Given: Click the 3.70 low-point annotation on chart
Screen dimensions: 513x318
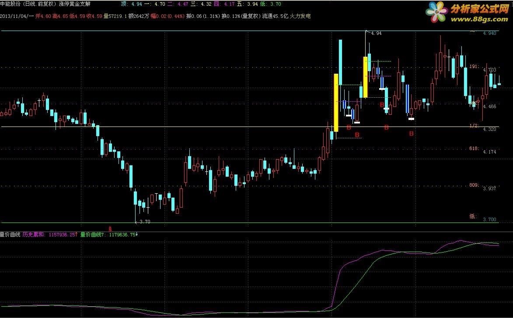Looking at the screenshot, I should pos(145,222).
